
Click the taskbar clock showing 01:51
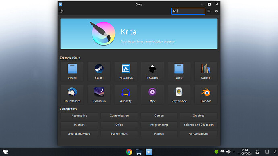[x=245, y=152]
